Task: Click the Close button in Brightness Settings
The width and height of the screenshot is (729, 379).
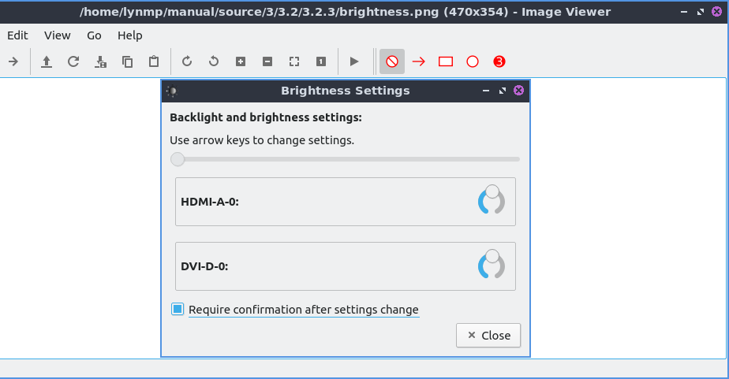Action: pyautogui.click(x=488, y=335)
